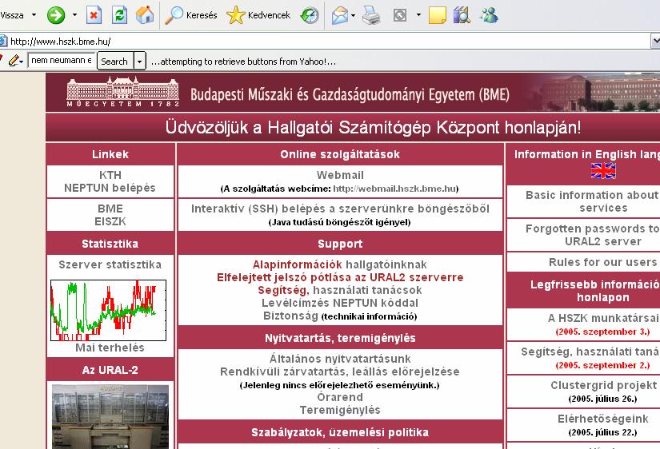Open A HSZK munkatársai news link
This screenshot has height=449, width=660.
(x=603, y=318)
